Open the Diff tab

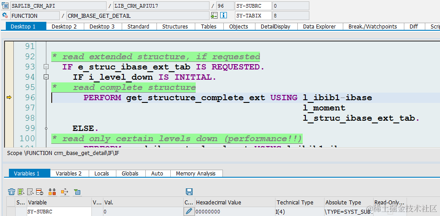pyautogui.click(x=414, y=27)
